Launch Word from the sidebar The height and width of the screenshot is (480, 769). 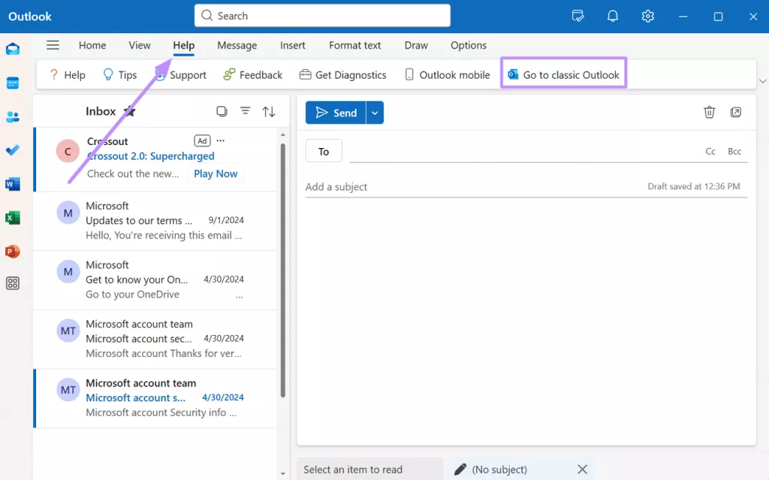click(x=13, y=184)
